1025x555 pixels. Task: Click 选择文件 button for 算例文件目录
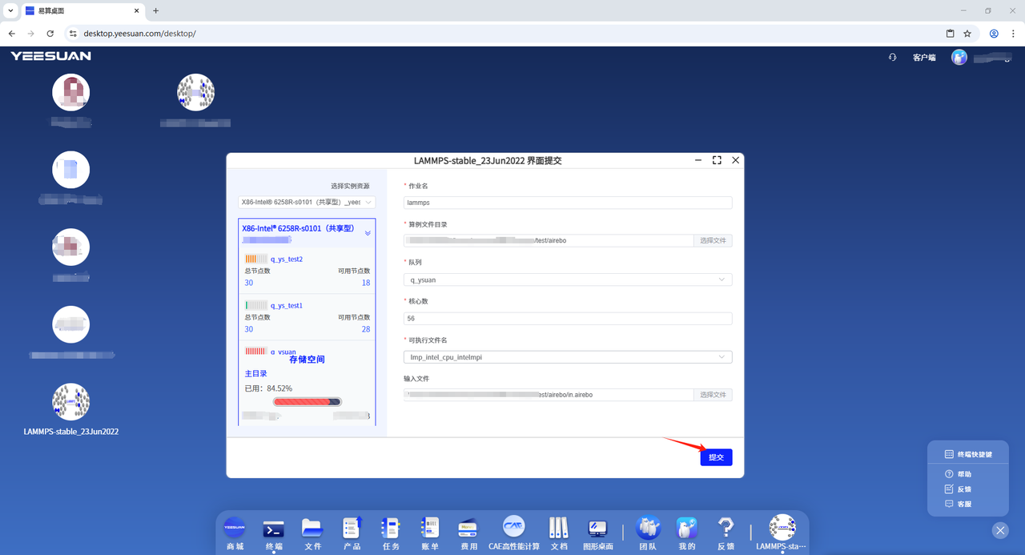(713, 240)
